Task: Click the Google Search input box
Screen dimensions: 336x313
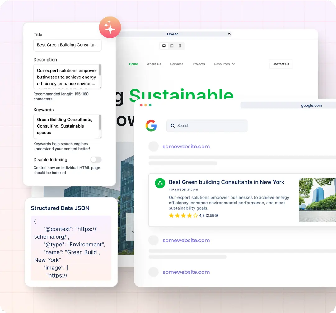Action: pos(207,126)
